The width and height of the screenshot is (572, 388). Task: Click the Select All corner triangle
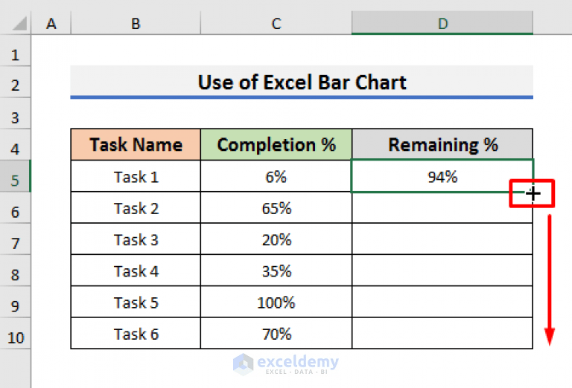20,24
